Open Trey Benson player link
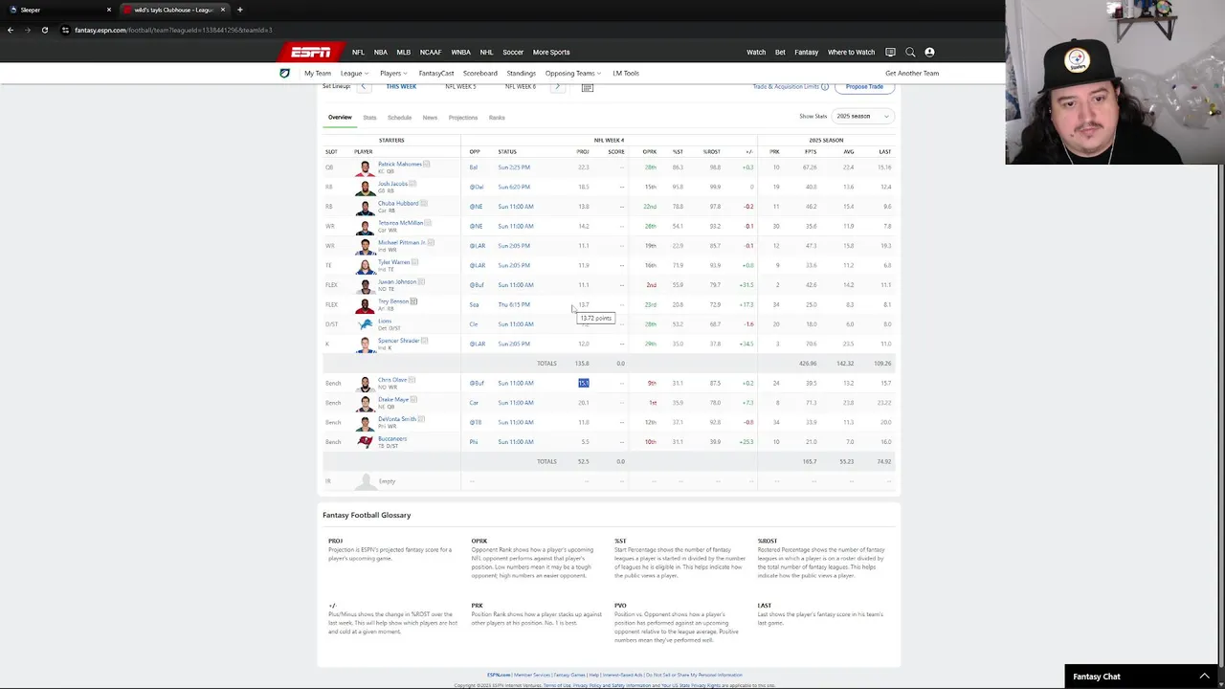 [392, 301]
